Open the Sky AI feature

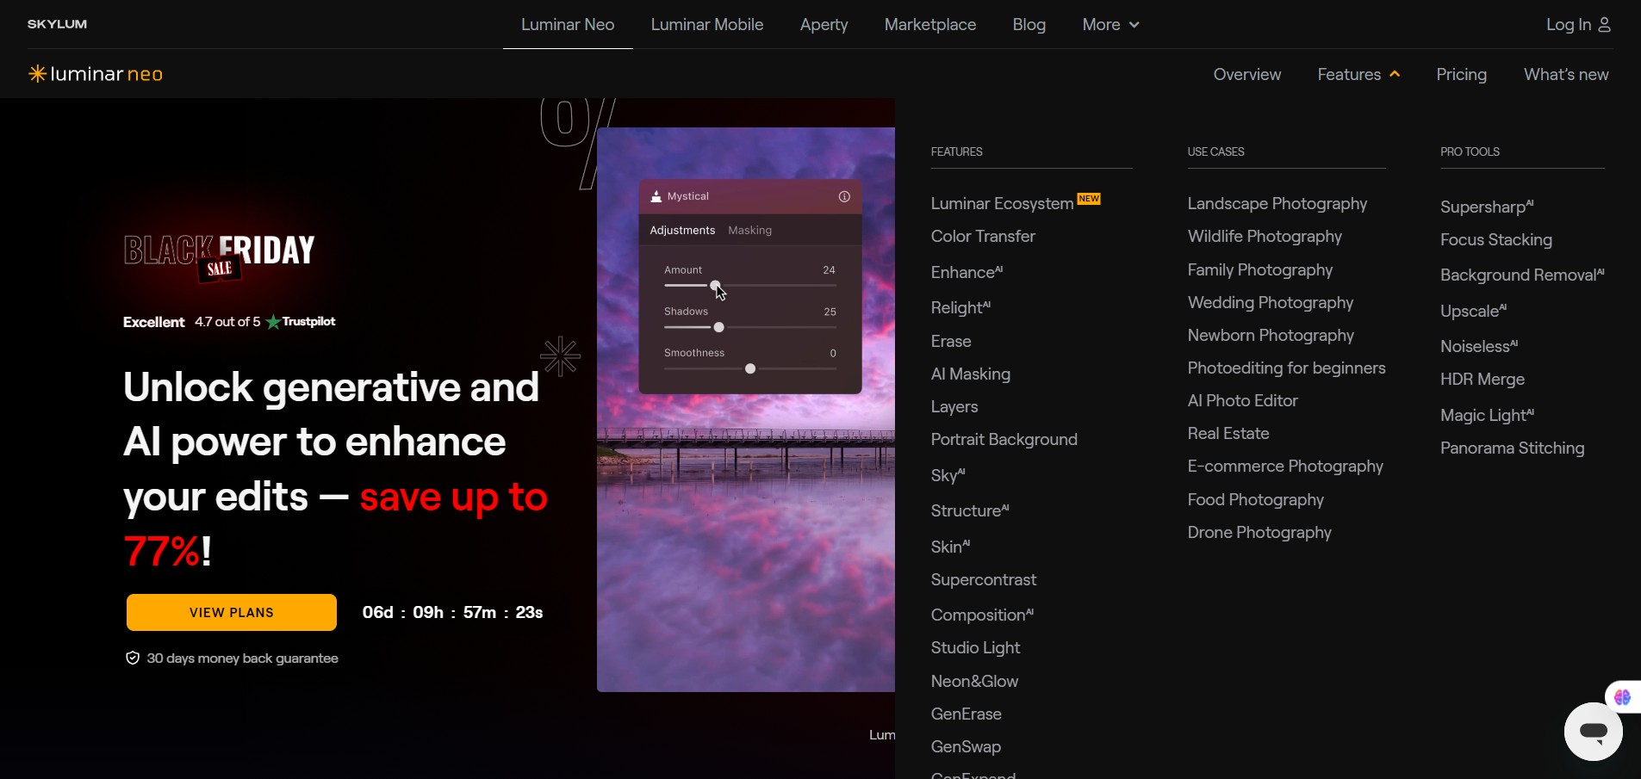tap(948, 475)
